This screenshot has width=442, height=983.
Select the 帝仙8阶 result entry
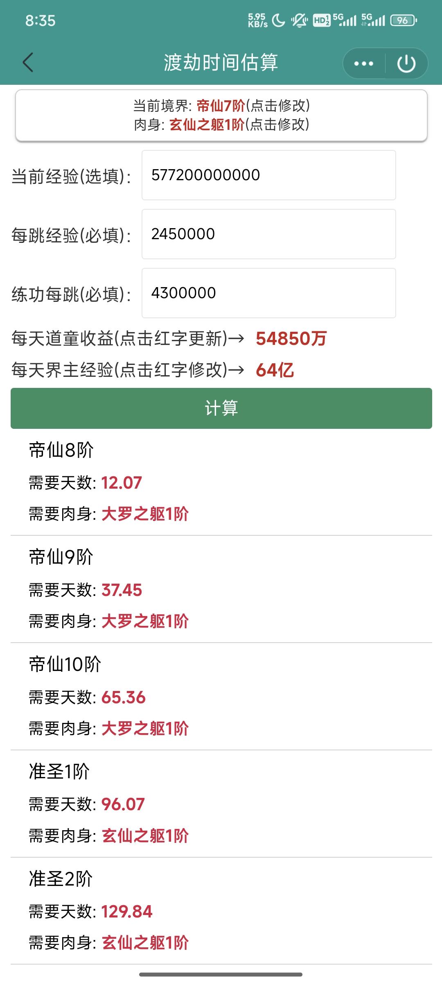click(221, 482)
